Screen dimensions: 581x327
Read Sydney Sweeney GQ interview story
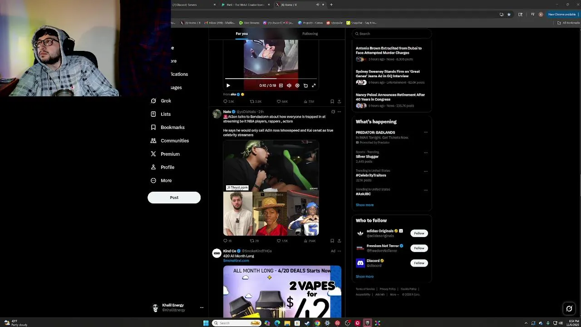tap(391, 77)
